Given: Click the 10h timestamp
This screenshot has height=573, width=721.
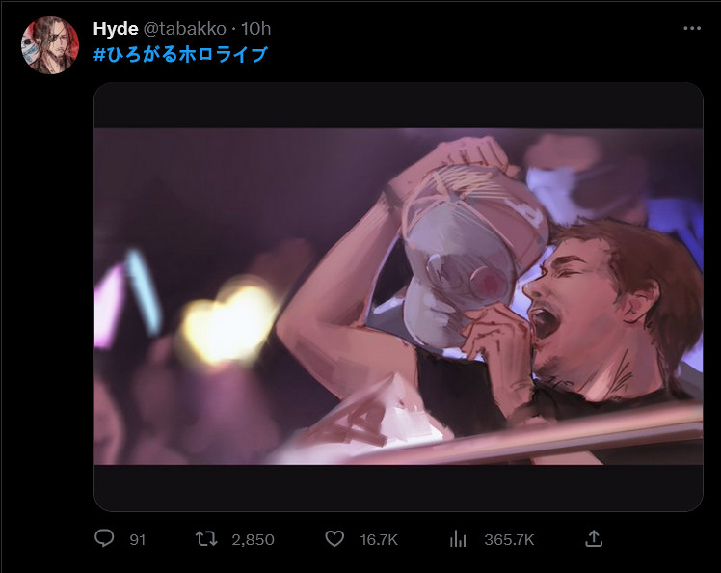Looking at the screenshot, I should point(255,29).
